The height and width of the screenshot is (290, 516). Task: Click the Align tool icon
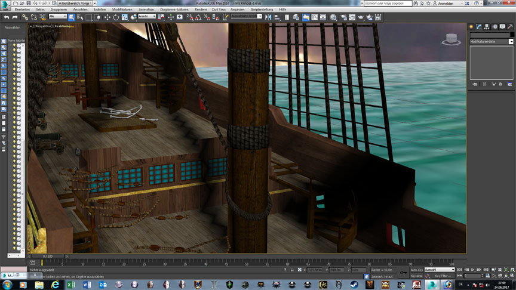277,17
